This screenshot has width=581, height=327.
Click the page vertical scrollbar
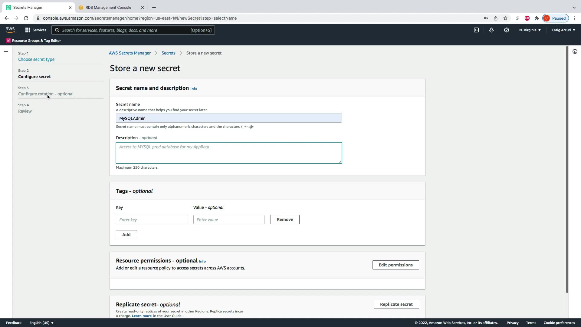pyautogui.click(x=567, y=170)
